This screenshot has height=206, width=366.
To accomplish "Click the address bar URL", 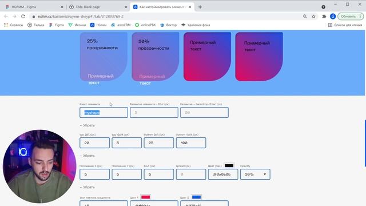I will 81,17.
